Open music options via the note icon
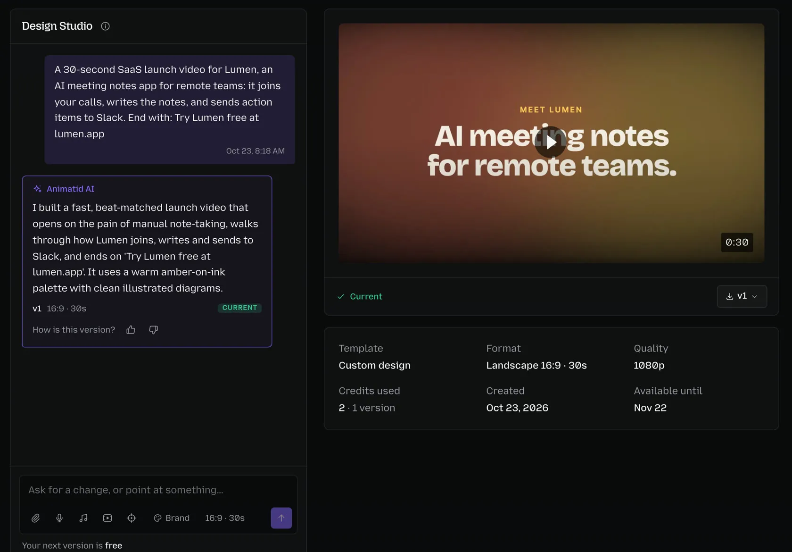 (83, 518)
